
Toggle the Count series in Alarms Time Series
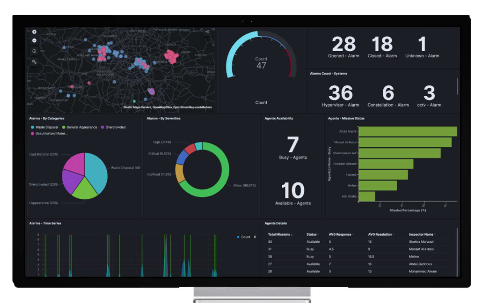(244, 237)
